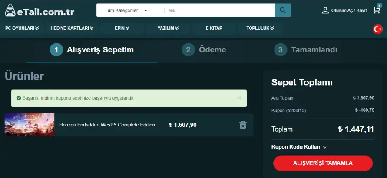Click the Sepet Toplamı heading

[x=302, y=82]
